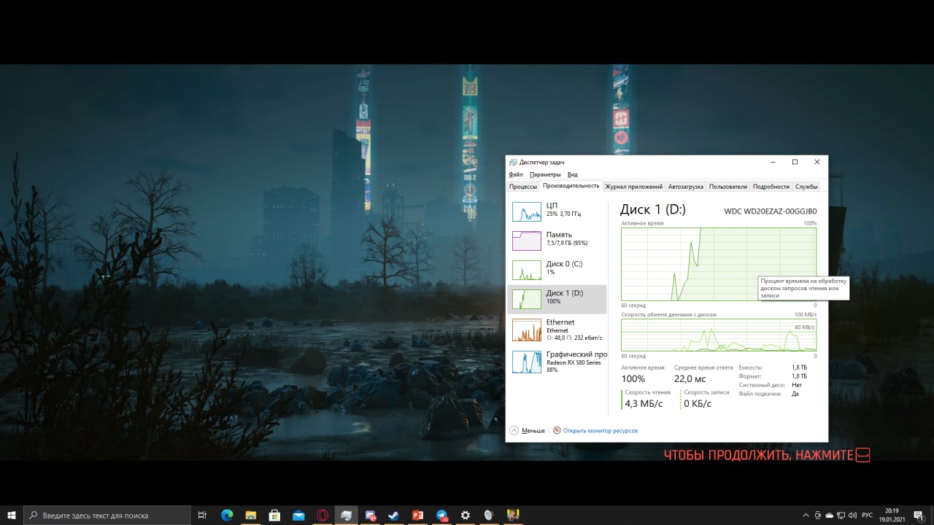Open Steam from the taskbar
The height and width of the screenshot is (525, 934).
point(393,515)
